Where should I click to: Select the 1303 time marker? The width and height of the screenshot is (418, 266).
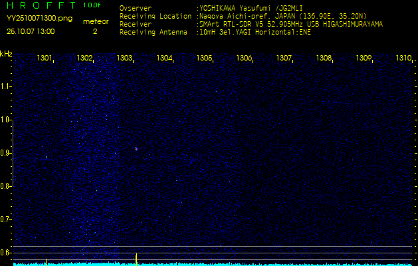point(125,59)
